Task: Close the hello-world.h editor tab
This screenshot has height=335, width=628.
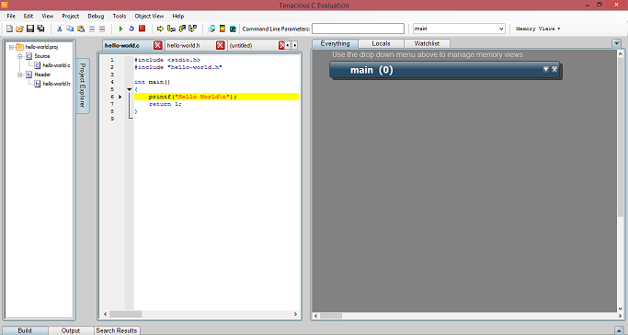Action: coord(221,45)
